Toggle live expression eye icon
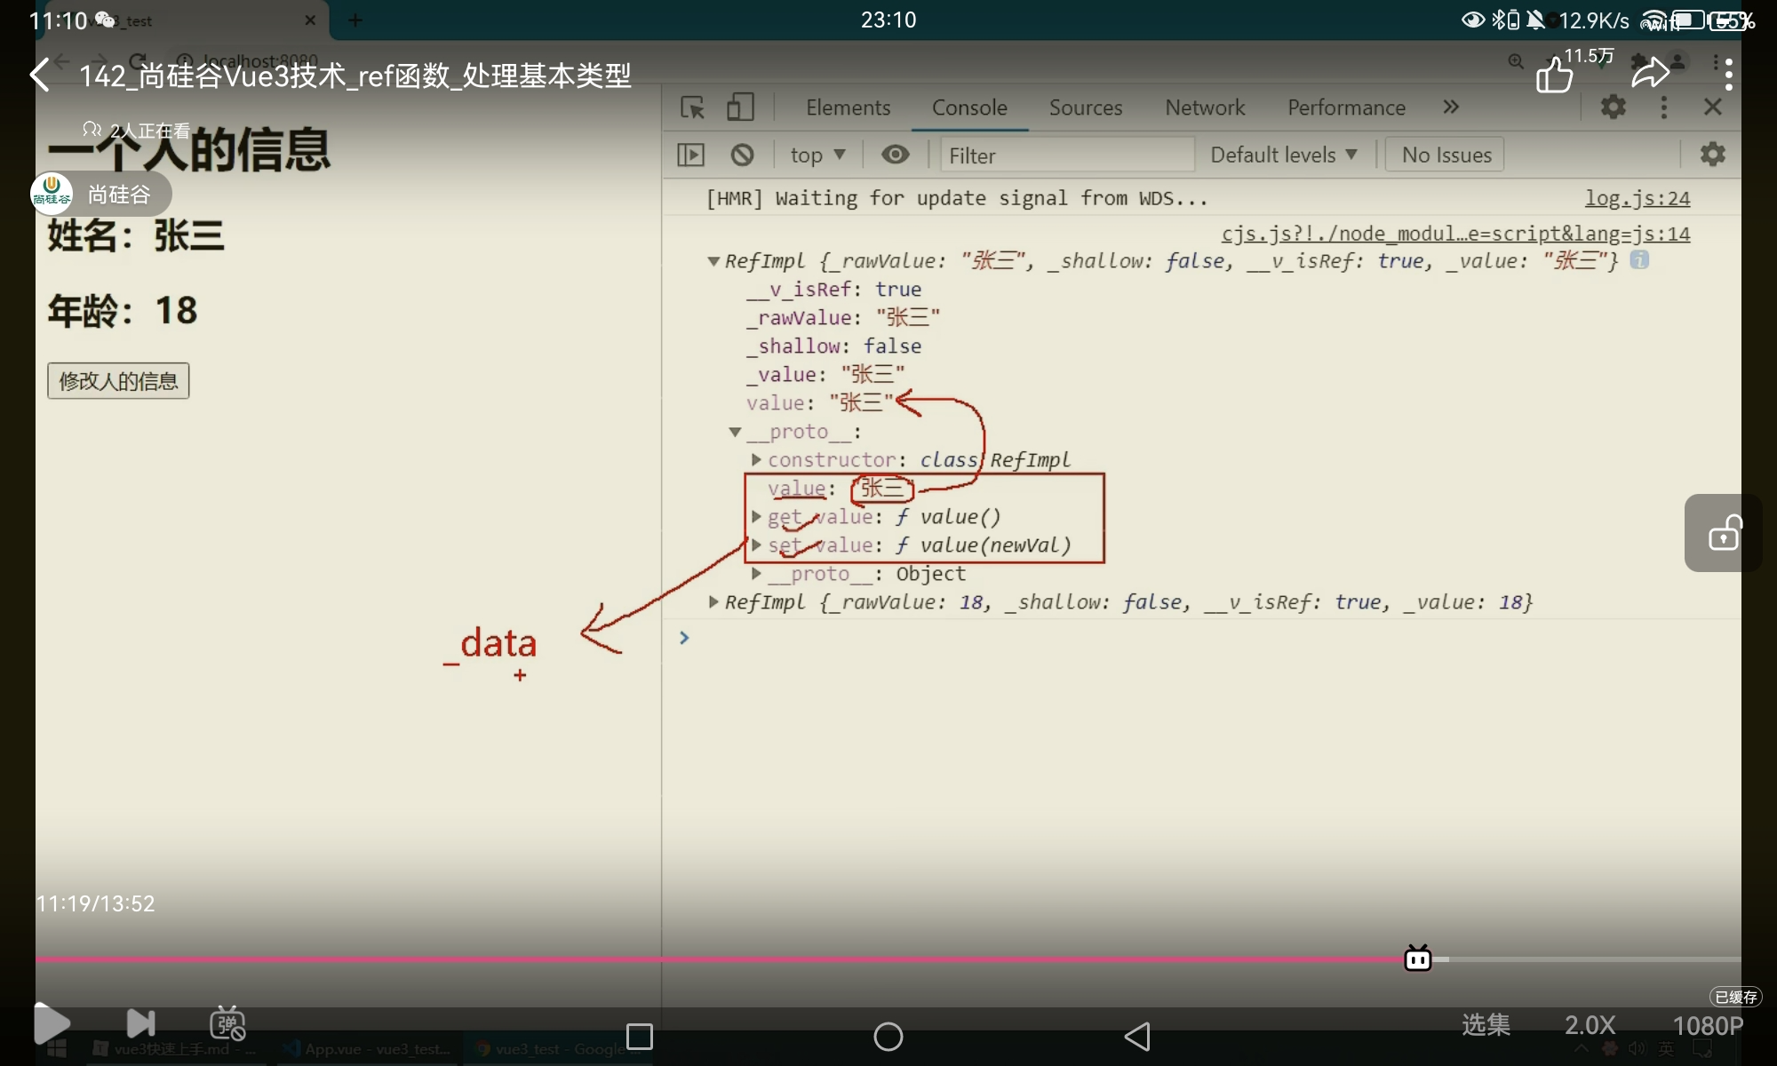This screenshot has width=1777, height=1066. click(x=895, y=155)
